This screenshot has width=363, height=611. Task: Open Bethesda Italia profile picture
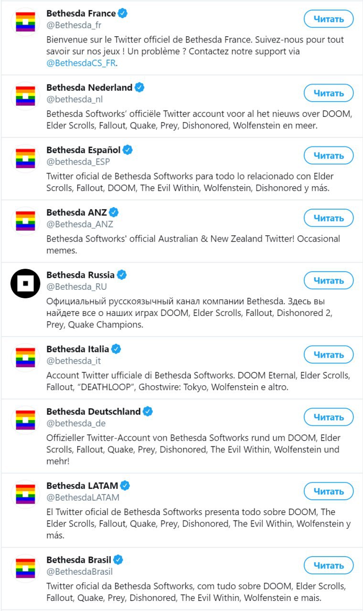point(25,358)
